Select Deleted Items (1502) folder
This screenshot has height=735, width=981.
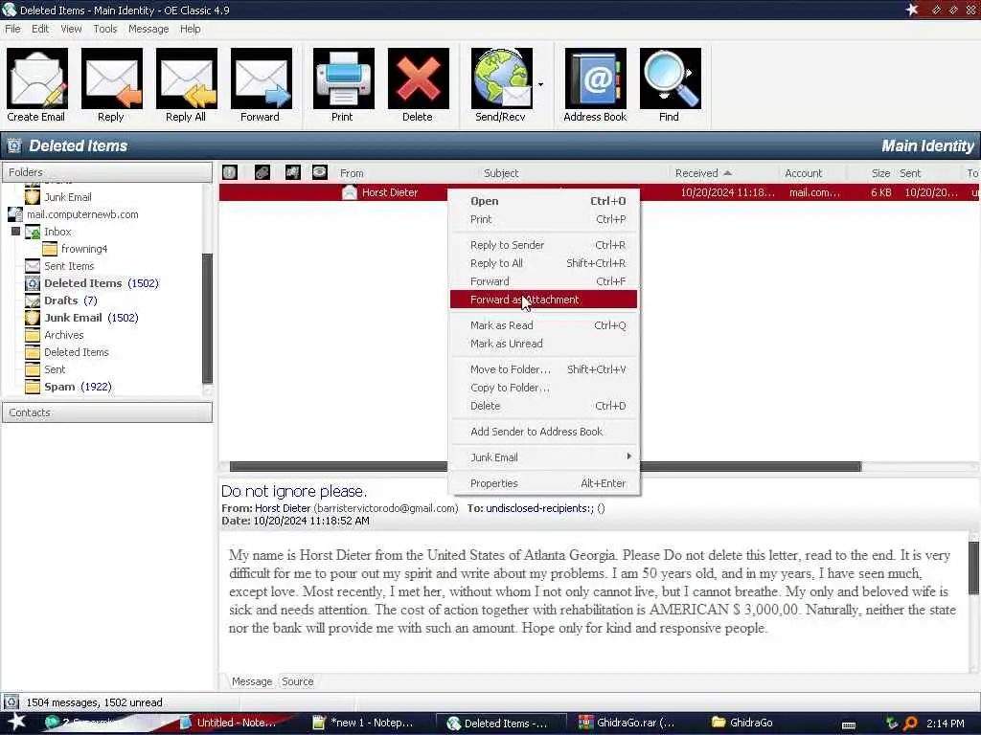pyautogui.click(x=101, y=283)
